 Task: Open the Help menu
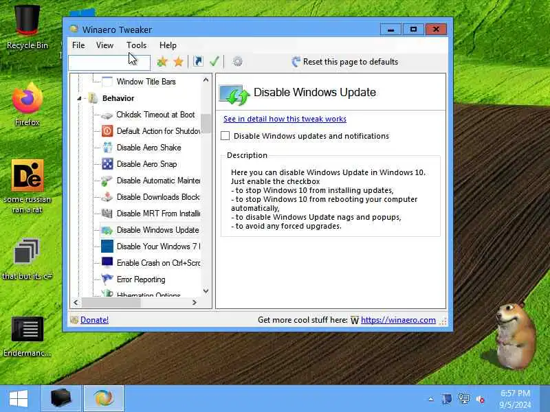coord(168,45)
